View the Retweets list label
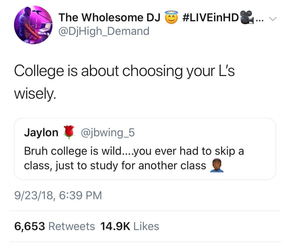Viewport: 290px width, 243px height. click(x=72, y=226)
